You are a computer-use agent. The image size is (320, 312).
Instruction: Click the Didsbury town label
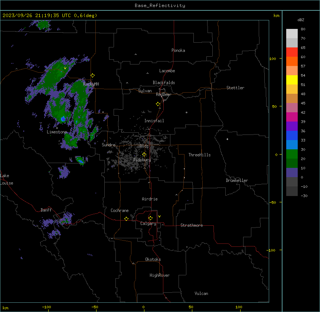click(x=142, y=160)
